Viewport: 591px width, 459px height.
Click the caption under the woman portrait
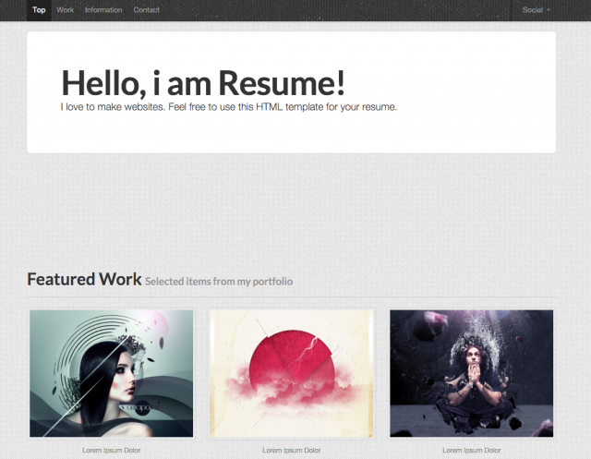[x=111, y=451]
